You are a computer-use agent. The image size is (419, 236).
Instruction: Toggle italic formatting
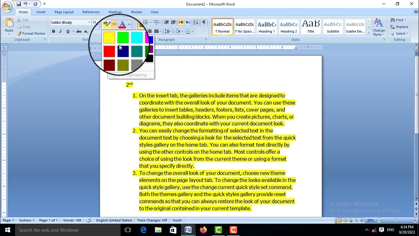coord(61,31)
